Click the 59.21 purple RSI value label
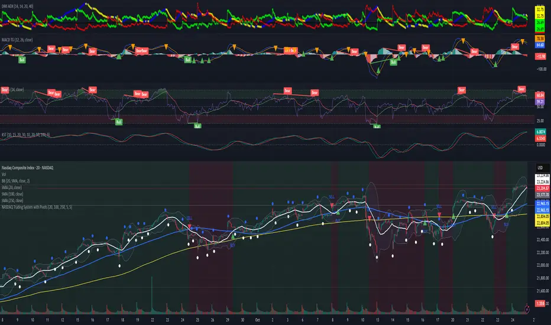This screenshot has height=325, width=551. (540, 102)
